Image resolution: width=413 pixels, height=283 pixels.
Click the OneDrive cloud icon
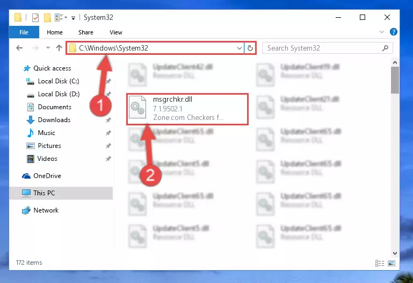pyautogui.click(x=26, y=176)
